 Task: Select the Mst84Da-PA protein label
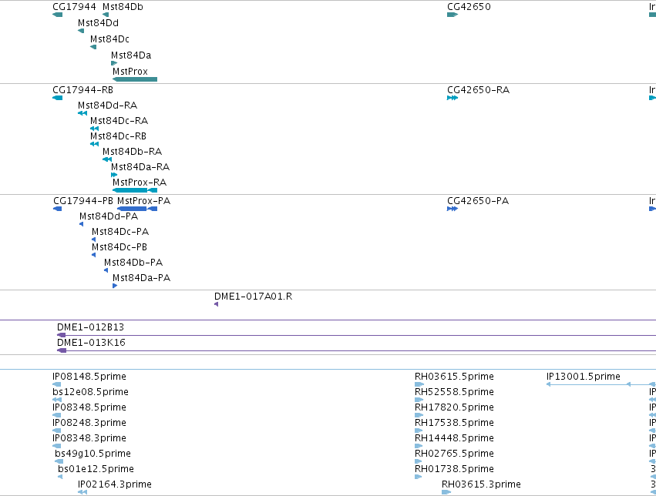(141, 278)
